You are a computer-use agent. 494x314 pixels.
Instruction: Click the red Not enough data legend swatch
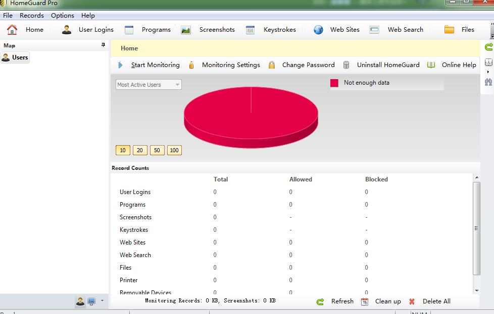point(334,83)
